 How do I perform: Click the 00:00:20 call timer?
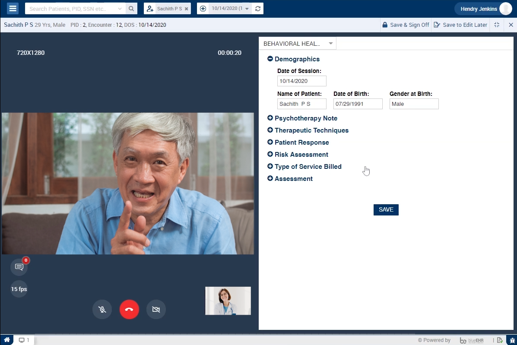coord(229,53)
